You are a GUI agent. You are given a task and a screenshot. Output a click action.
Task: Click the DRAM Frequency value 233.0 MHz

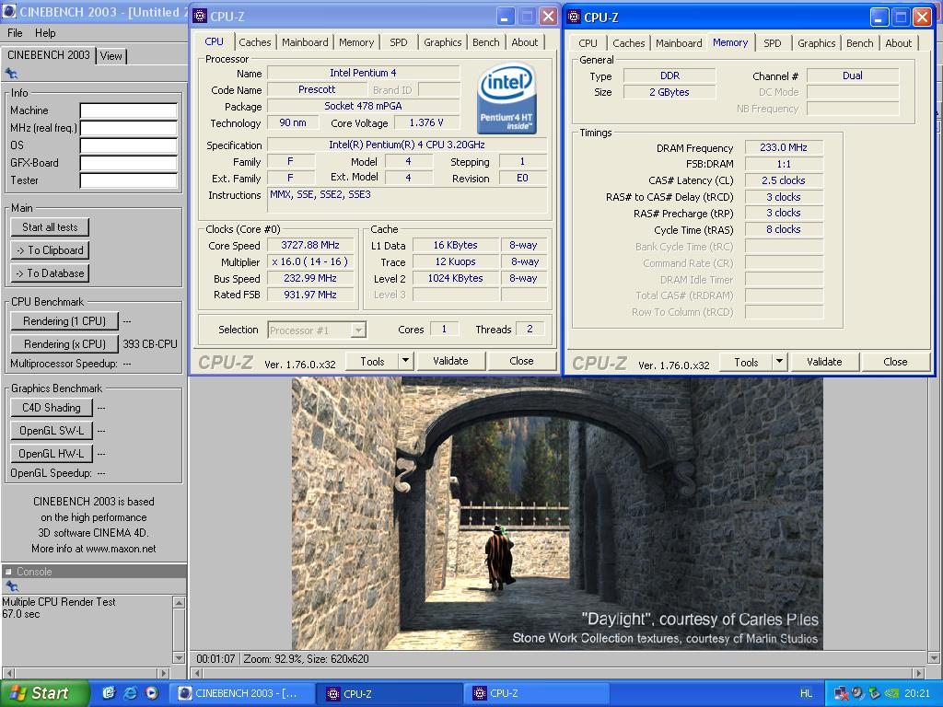pyautogui.click(x=783, y=147)
